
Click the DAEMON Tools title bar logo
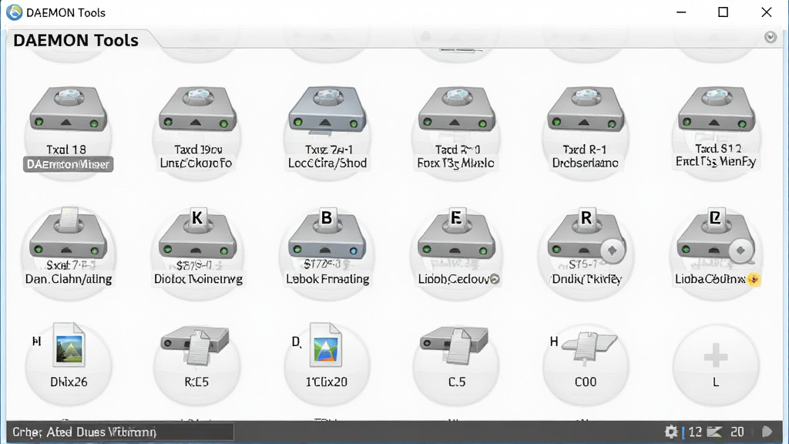pyautogui.click(x=14, y=12)
